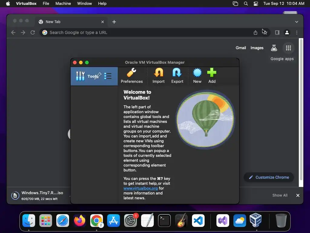
Task: Reload the Chrome page
Action: [x=33, y=32]
